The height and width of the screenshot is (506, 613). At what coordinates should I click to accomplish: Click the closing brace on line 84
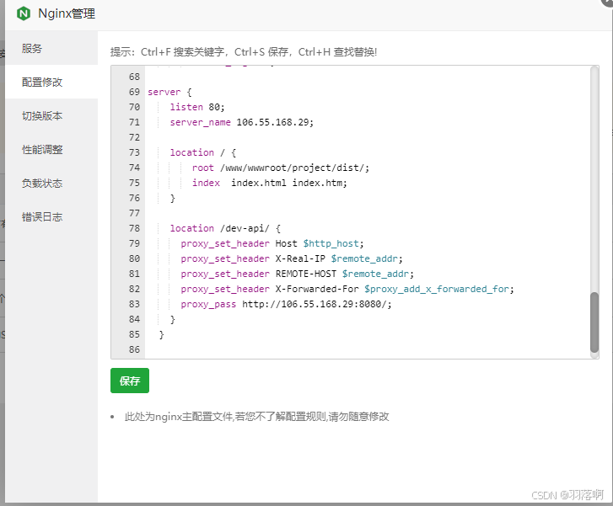pyautogui.click(x=172, y=319)
